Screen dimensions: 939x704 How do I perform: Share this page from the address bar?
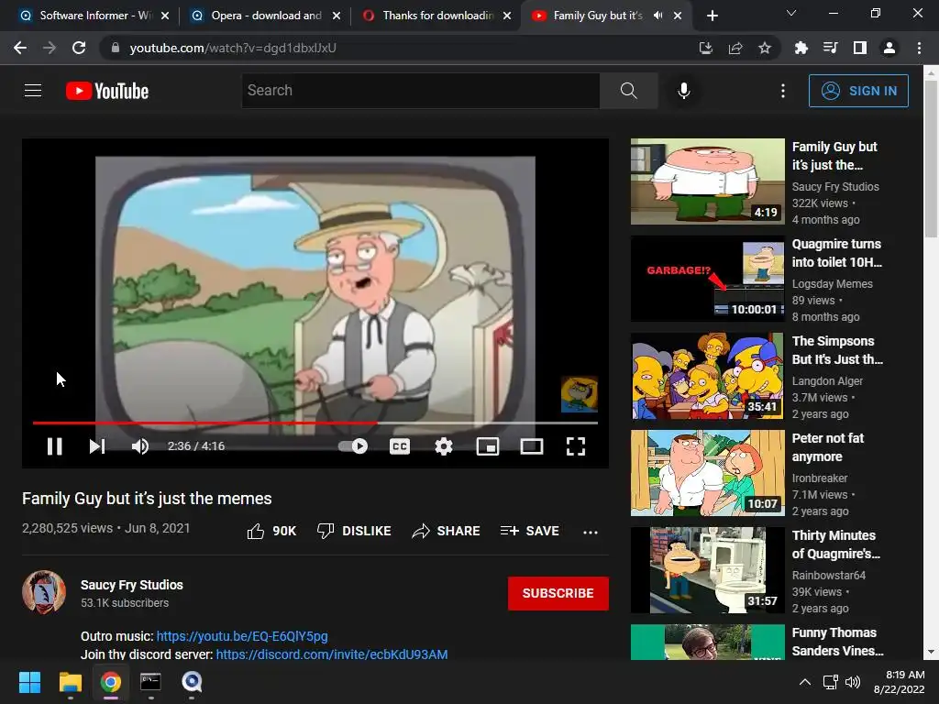coord(735,48)
